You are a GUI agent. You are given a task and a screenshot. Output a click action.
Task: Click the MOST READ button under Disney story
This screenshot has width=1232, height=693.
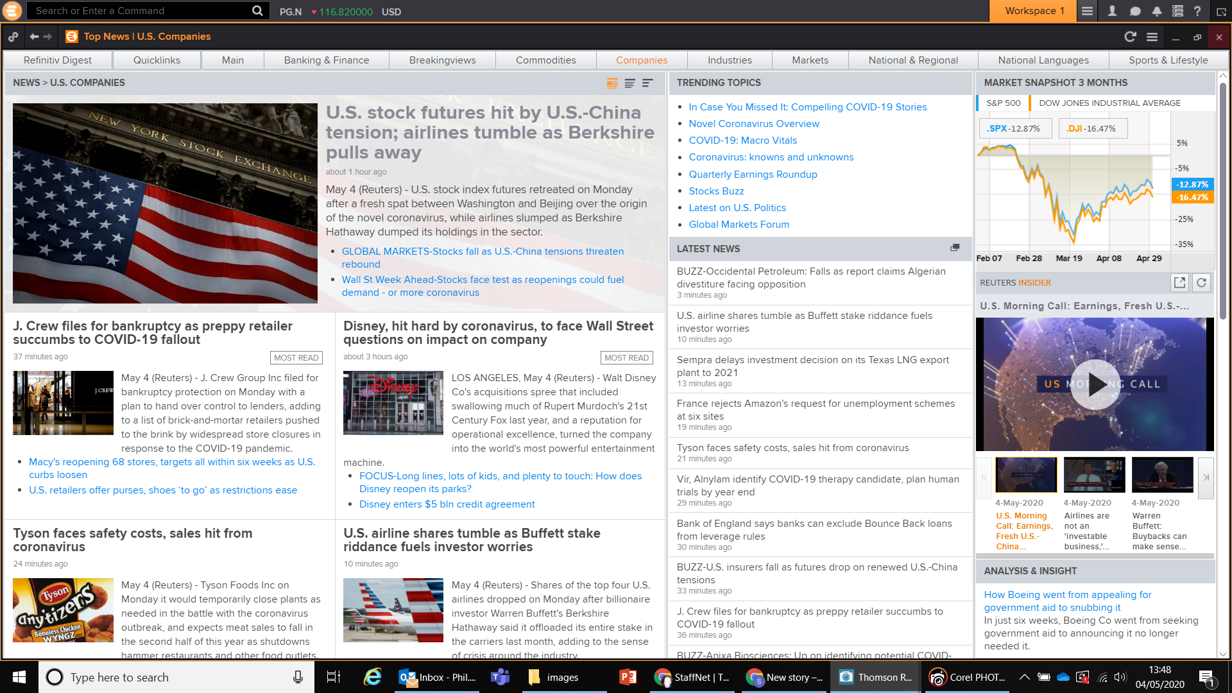pyautogui.click(x=626, y=357)
